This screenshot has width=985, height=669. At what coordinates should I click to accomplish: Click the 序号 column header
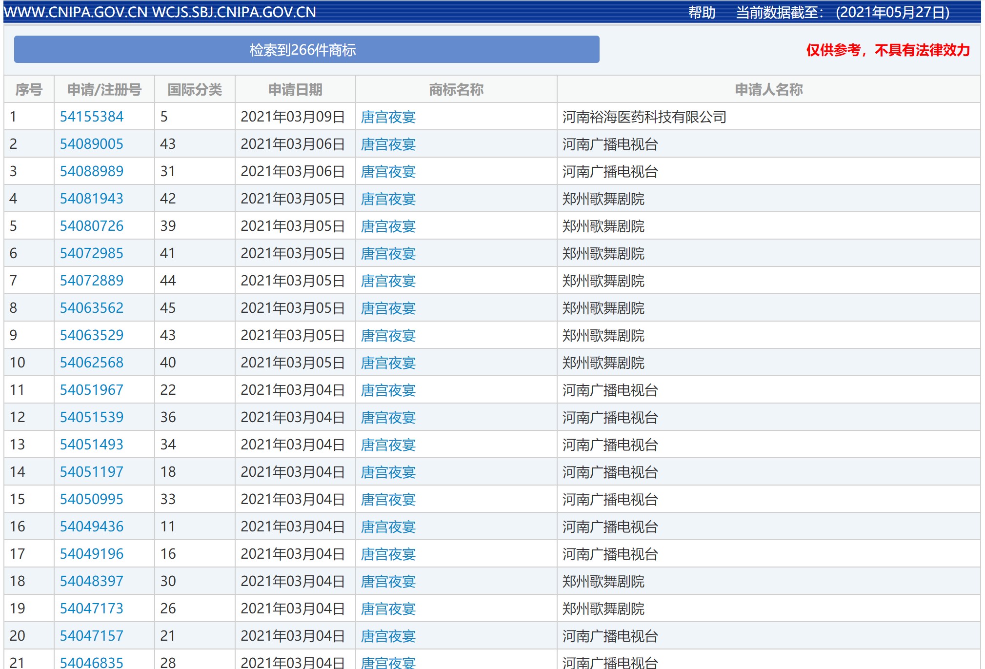point(28,89)
